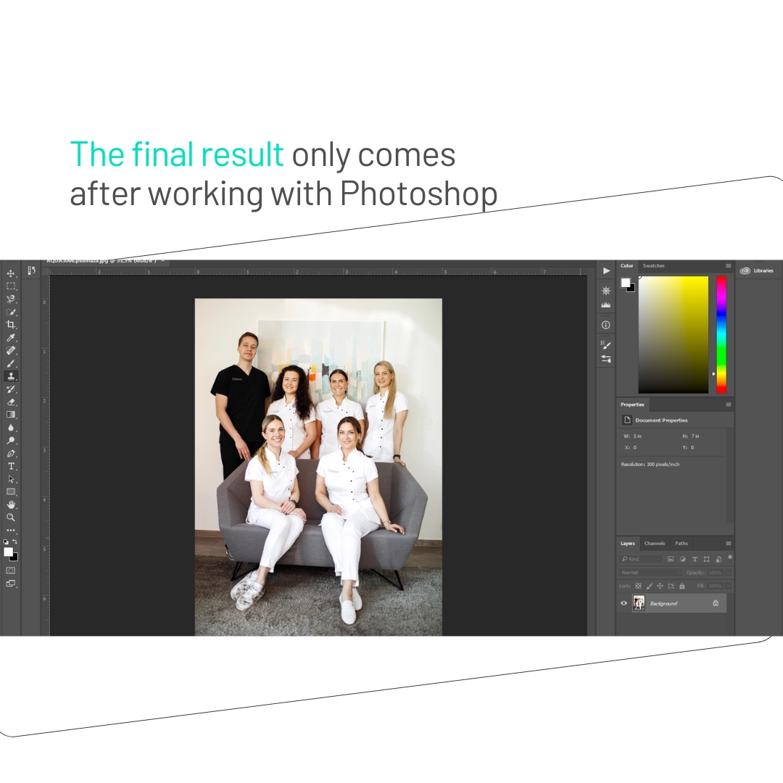Switch to the Channels tab
Viewport: 783px width, 783px height.
coord(654,543)
